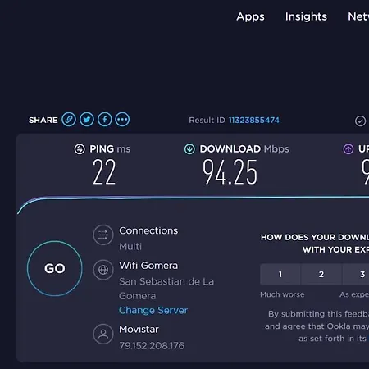Share result on Facebook icon
Viewport: 369px width, 369px height.
pos(105,120)
